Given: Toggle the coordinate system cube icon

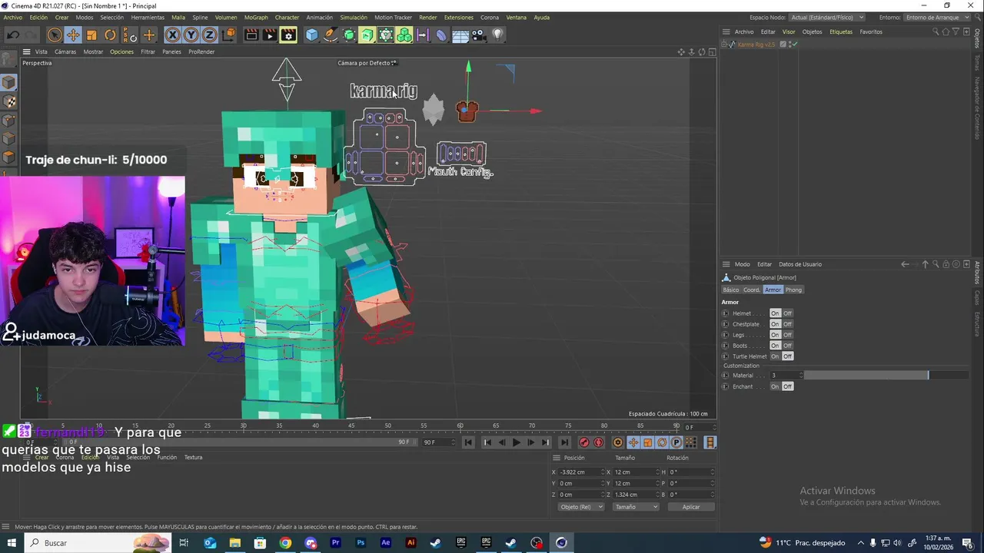Looking at the screenshot, I should click(x=228, y=35).
